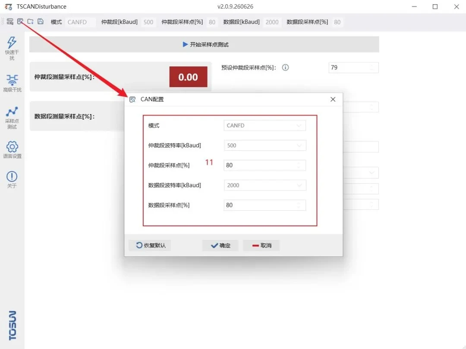Screen dimensions: 466x349
Task: Cancel dialog with 取消 button
Action: pyautogui.click(x=261, y=246)
